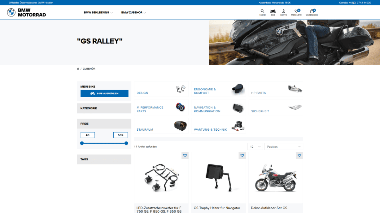
Task: Expand the BMW Zubehör menu
Action: click(133, 13)
